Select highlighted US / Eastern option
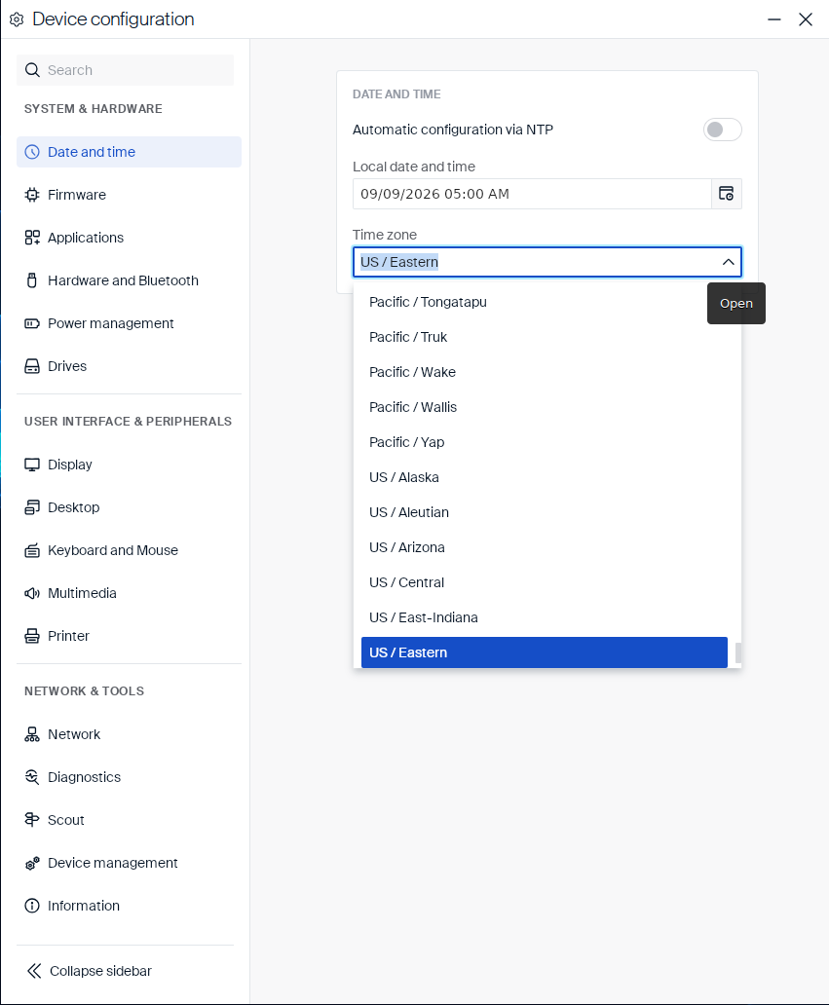829x1005 pixels. click(x=545, y=652)
